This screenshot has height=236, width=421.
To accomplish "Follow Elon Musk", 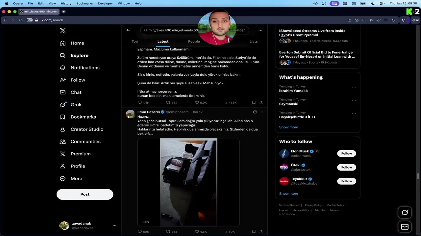I will [x=347, y=153].
